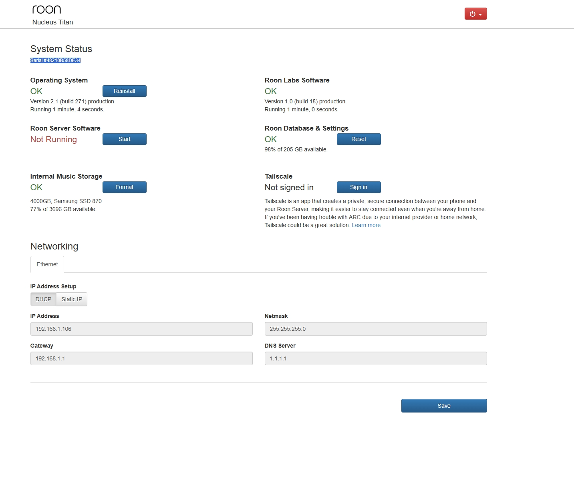Click 'Version 2.1 (build 271) production' text

click(72, 101)
